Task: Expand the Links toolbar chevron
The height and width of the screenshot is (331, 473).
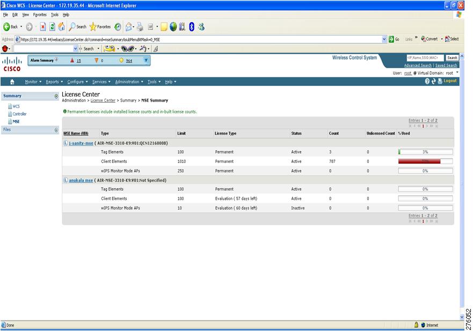Action: click(x=416, y=38)
